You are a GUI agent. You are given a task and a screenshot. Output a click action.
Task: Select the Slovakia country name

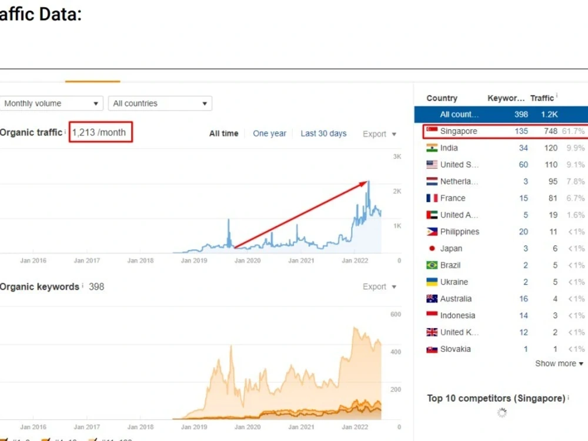click(x=455, y=349)
